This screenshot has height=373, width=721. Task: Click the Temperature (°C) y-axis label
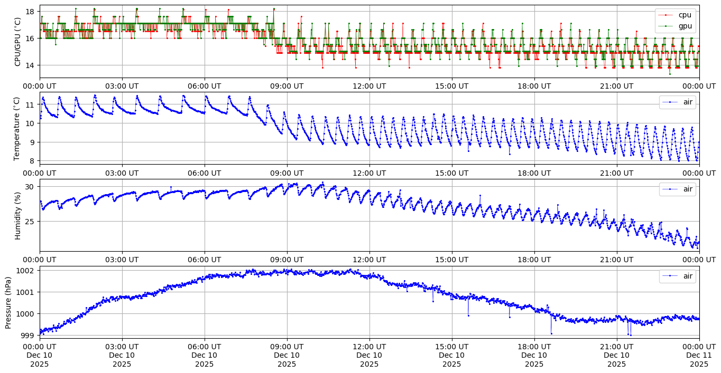click(17, 128)
